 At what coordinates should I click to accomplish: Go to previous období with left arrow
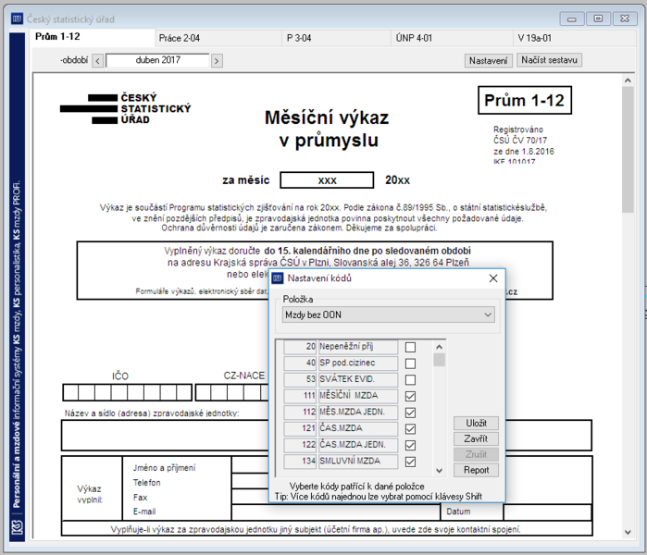(98, 61)
